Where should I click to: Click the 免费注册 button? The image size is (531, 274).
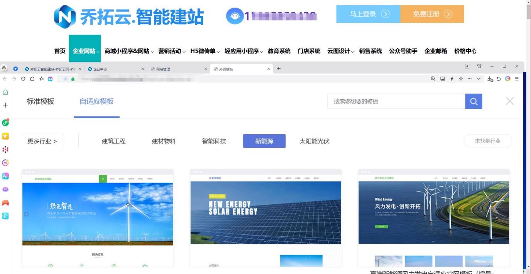tap(432, 14)
